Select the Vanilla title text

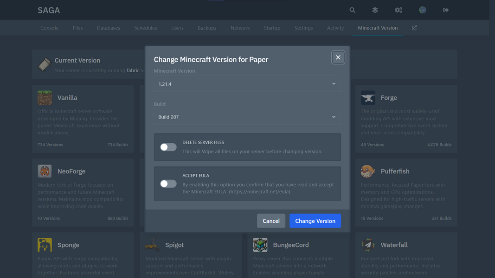[x=67, y=98]
